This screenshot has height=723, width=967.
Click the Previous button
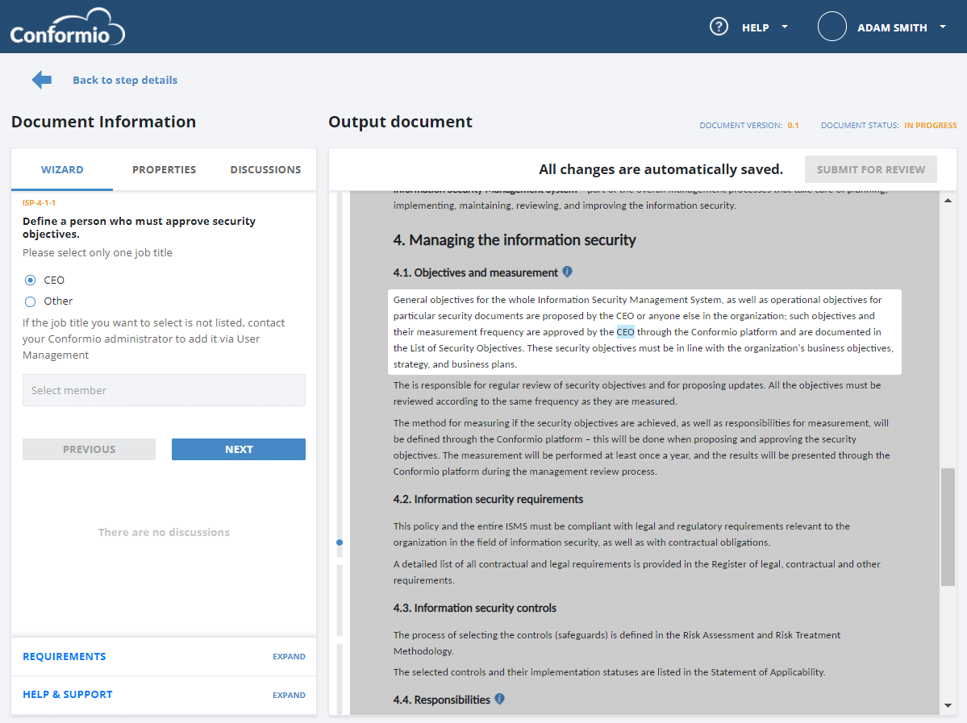coord(90,449)
